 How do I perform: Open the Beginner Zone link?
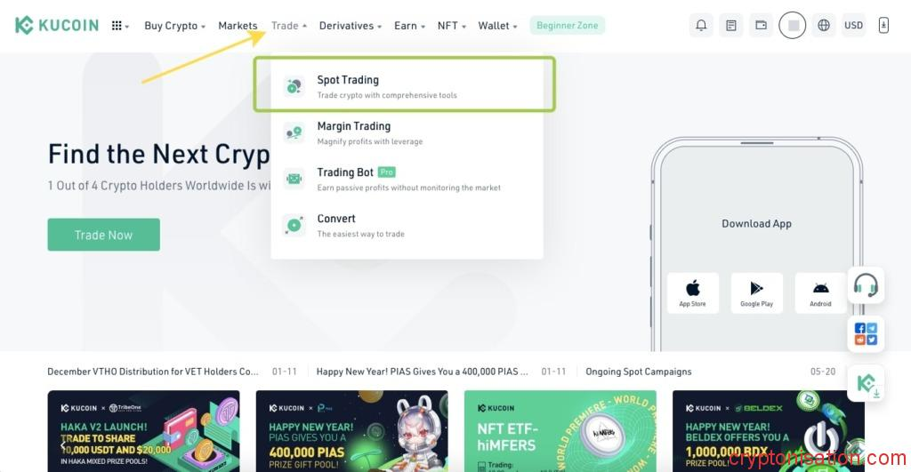[x=567, y=26]
